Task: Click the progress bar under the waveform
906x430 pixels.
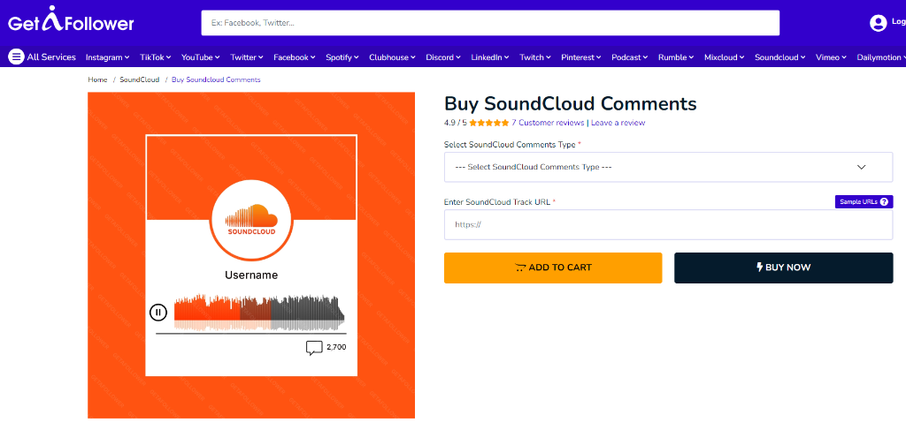Action: pyautogui.click(x=250, y=333)
